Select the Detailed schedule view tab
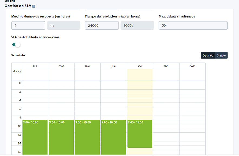The width and height of the screenshot is (239, 156). click(x=207, y=55)
